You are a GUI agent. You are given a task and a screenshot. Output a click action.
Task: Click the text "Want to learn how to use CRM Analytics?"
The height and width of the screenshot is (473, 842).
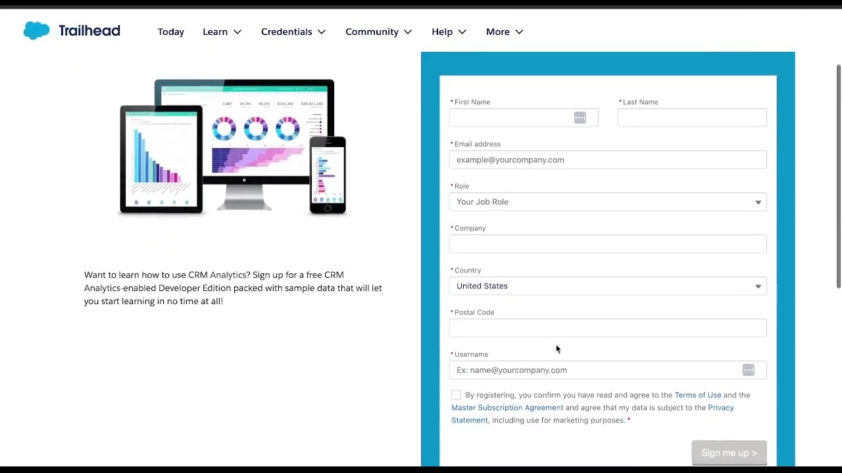tap(167, 275)
